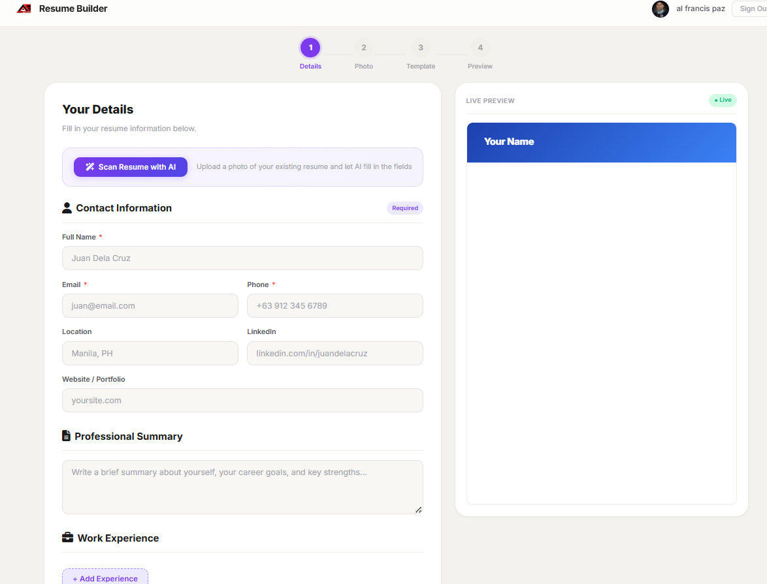This screenshot has width=767, height=584.
Task: Focus the LinkedIn input field
Action: pyautogui.click(x=335, y=353)
